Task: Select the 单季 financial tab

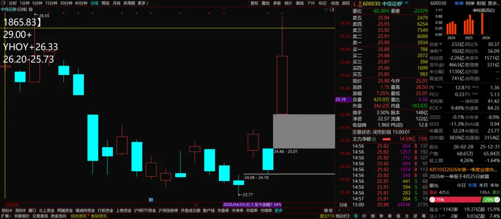Action: 459,3
